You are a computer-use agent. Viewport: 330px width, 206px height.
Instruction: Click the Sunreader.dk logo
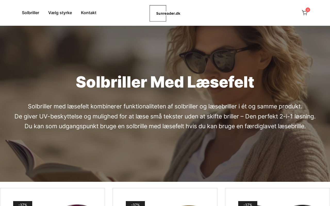tap(165, 13)
